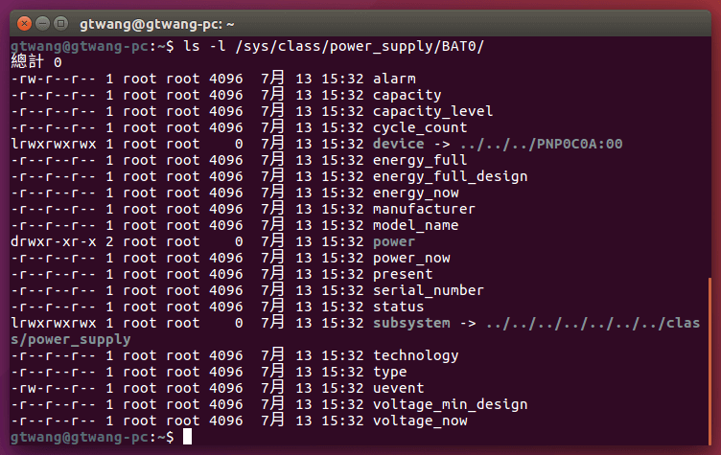Click the capacity file name
This screenshot has width=721, height=455.
[407, 95]
